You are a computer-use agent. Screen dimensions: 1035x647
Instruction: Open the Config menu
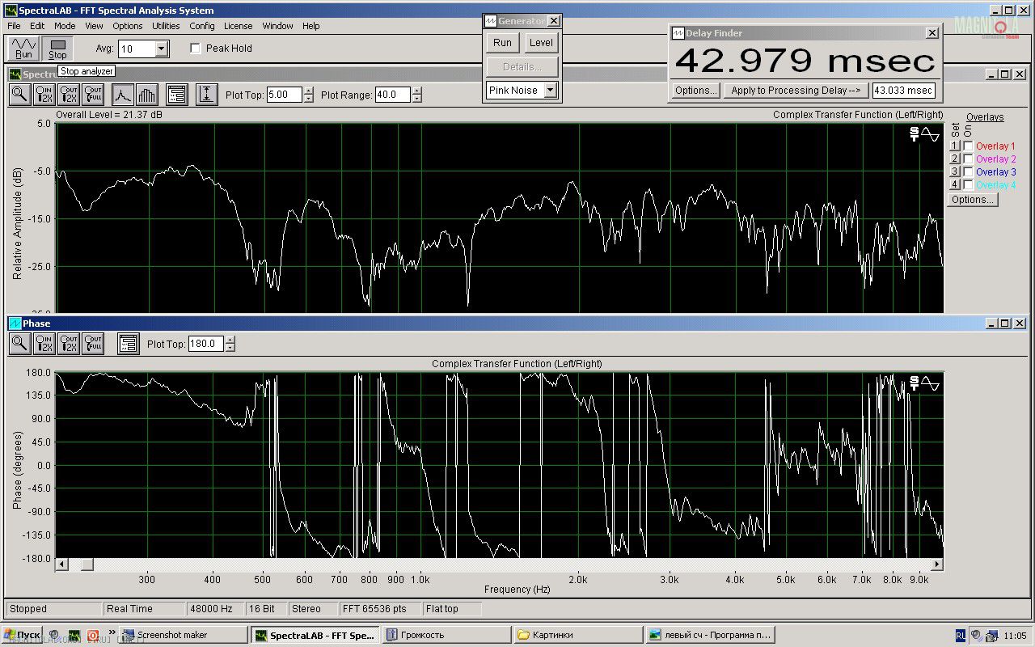pyautogui.click(x=202, y=26)
